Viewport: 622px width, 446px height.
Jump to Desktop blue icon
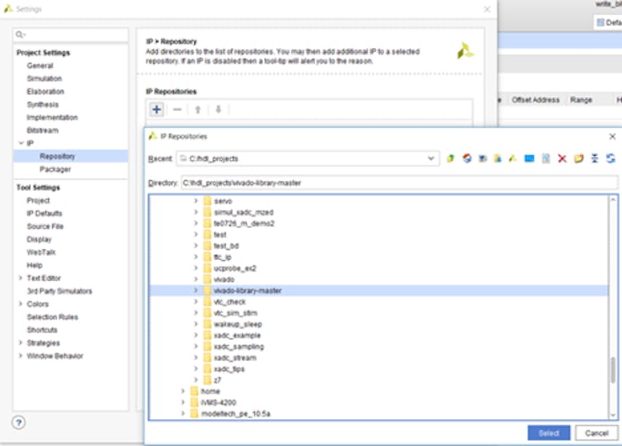click(x=530, y=158)
